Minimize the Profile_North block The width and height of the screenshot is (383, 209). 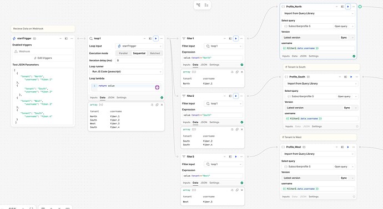pyautogui.click(x=336, y=7)
